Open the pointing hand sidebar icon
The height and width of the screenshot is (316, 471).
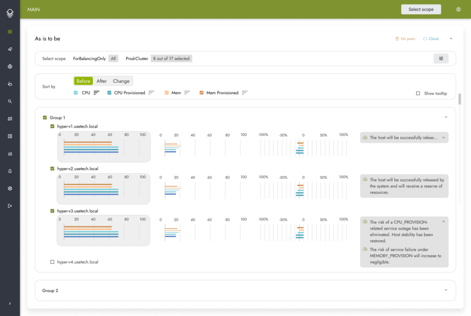[x=10, y=84]
